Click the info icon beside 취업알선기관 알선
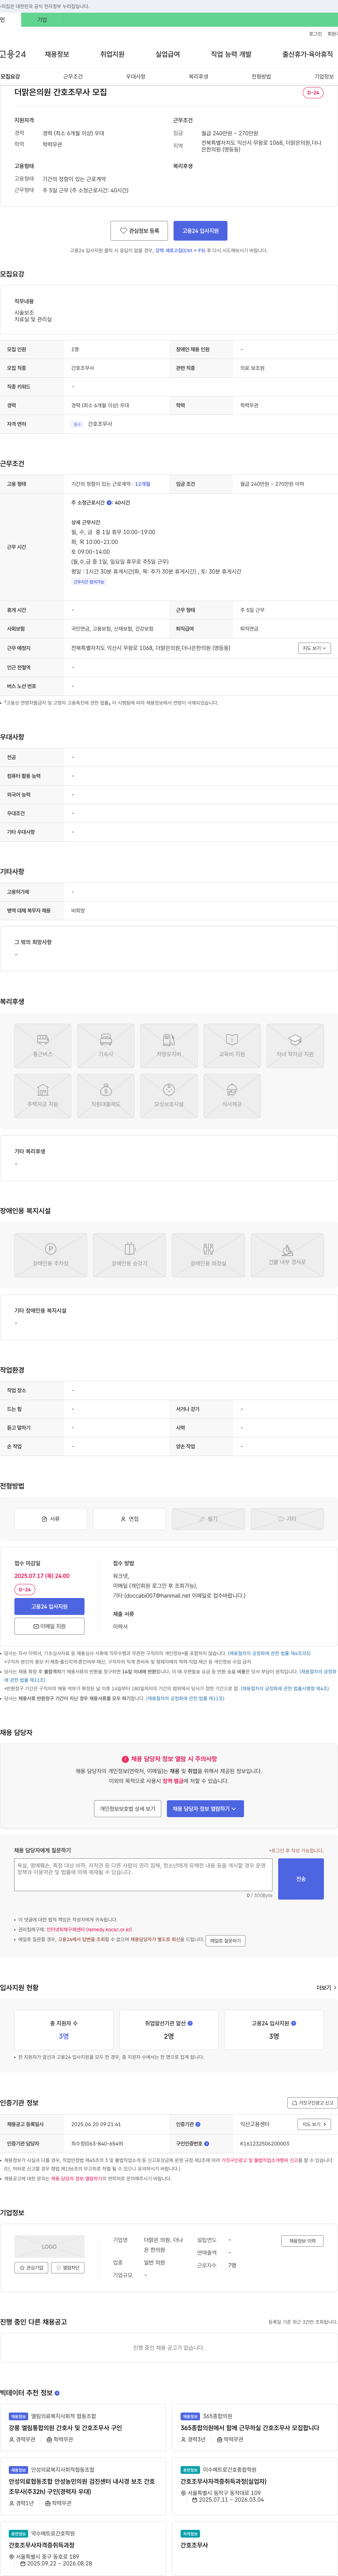Screen dimensions: 338x2576 [190, 2023]
